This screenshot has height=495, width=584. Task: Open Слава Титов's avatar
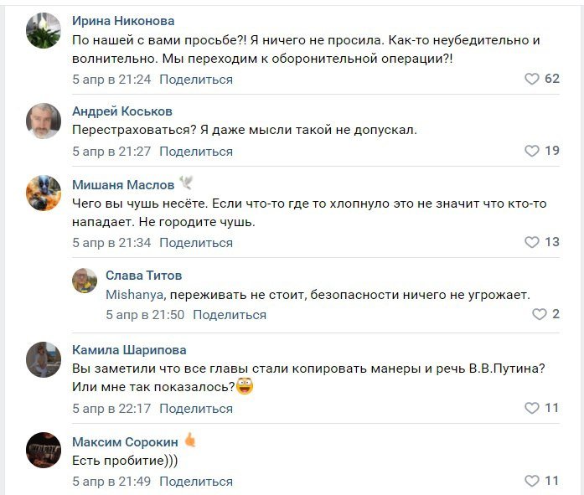(x=85, y=281)
